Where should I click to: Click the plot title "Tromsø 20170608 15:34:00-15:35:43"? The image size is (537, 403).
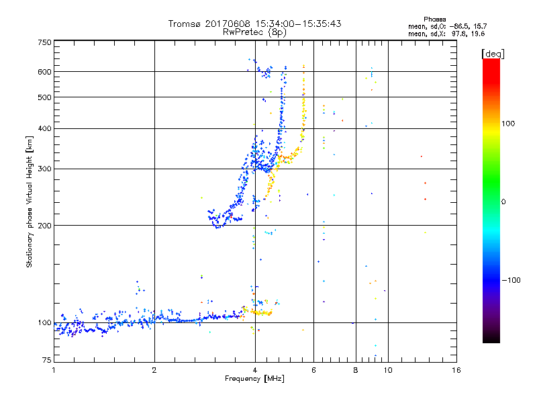tap(254, 24)
